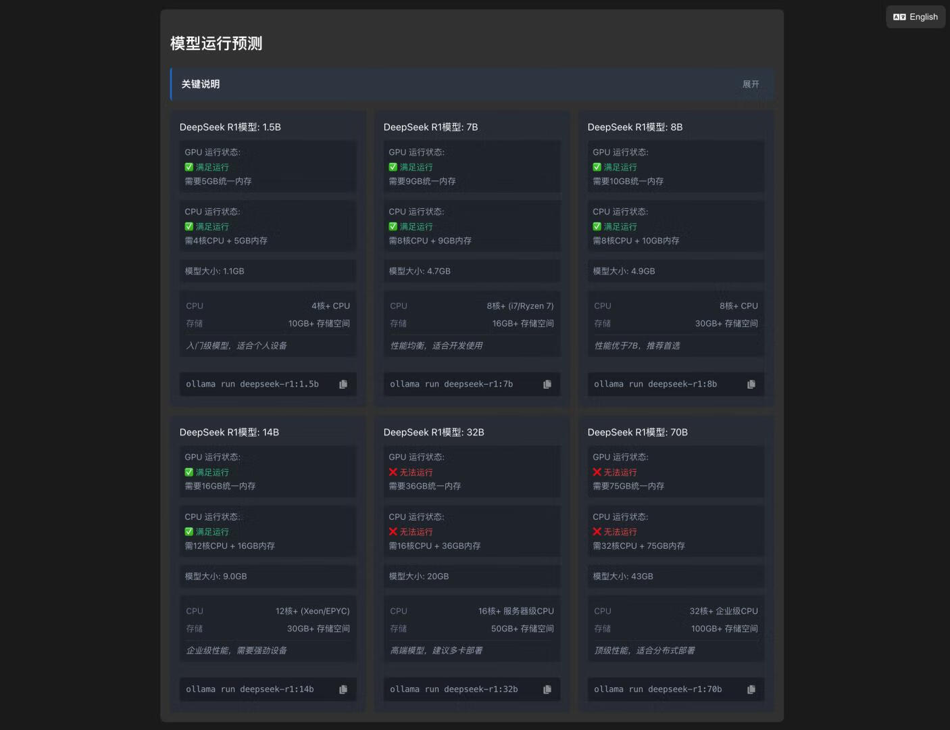
Task: Click the red X on 70B GPU status
Action: pyautogui.click(x=597, y=472)
